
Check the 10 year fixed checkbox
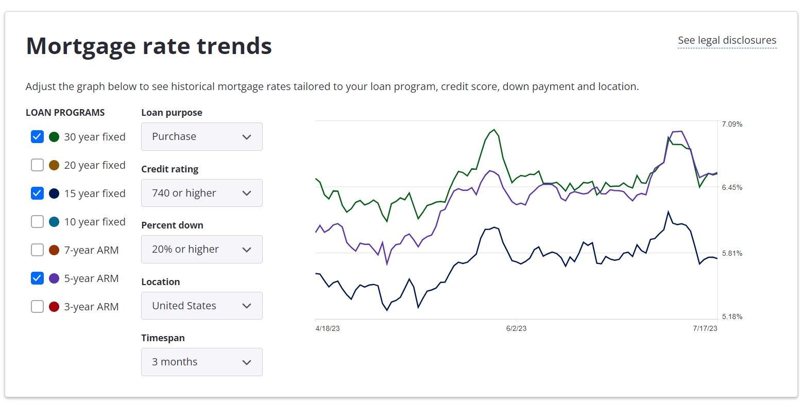coord(37,222)
